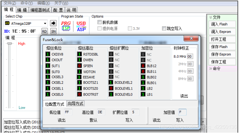Toggle the BLB11 lock bit

coord(143,71)
